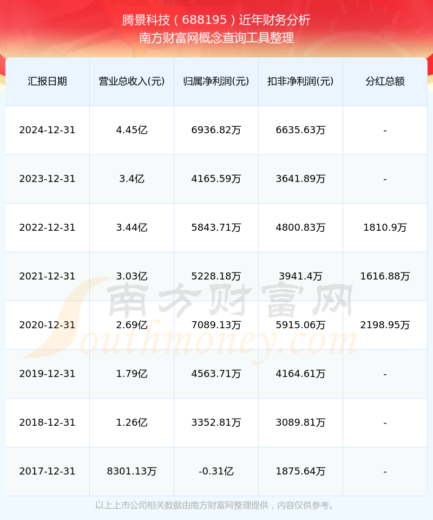Select revenue value 8301.13万

tap(132, 471)
